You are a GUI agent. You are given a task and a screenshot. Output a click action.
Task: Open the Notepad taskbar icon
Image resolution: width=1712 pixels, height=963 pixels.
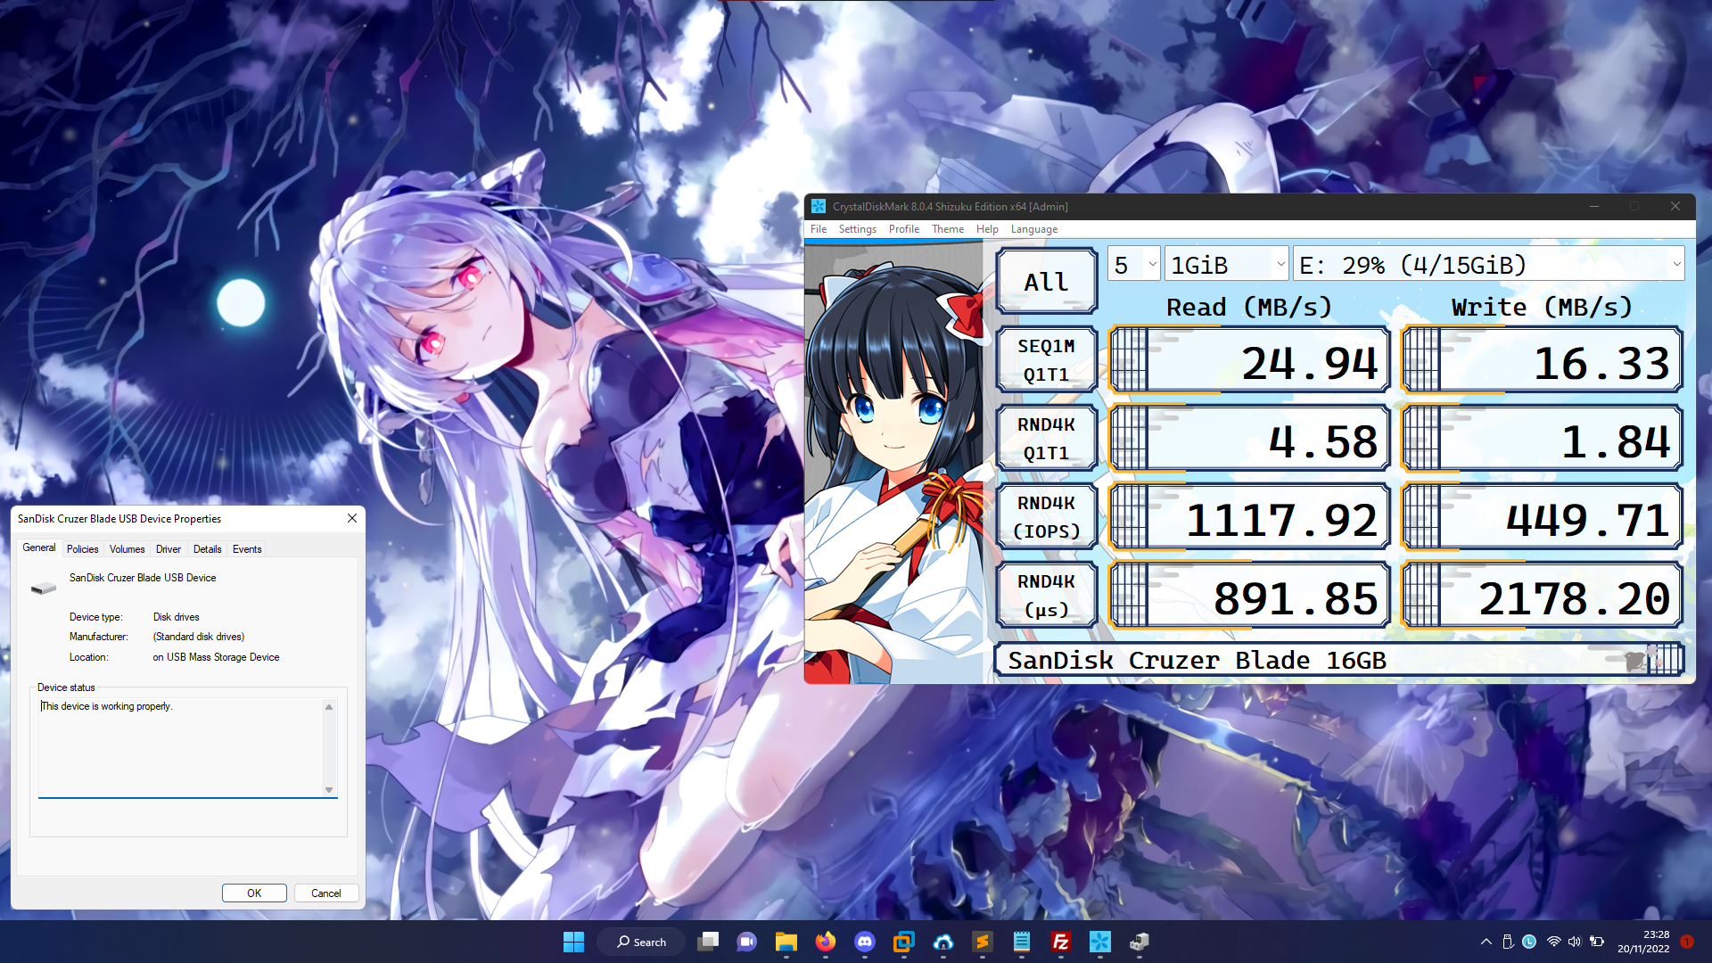[1021, 942]
